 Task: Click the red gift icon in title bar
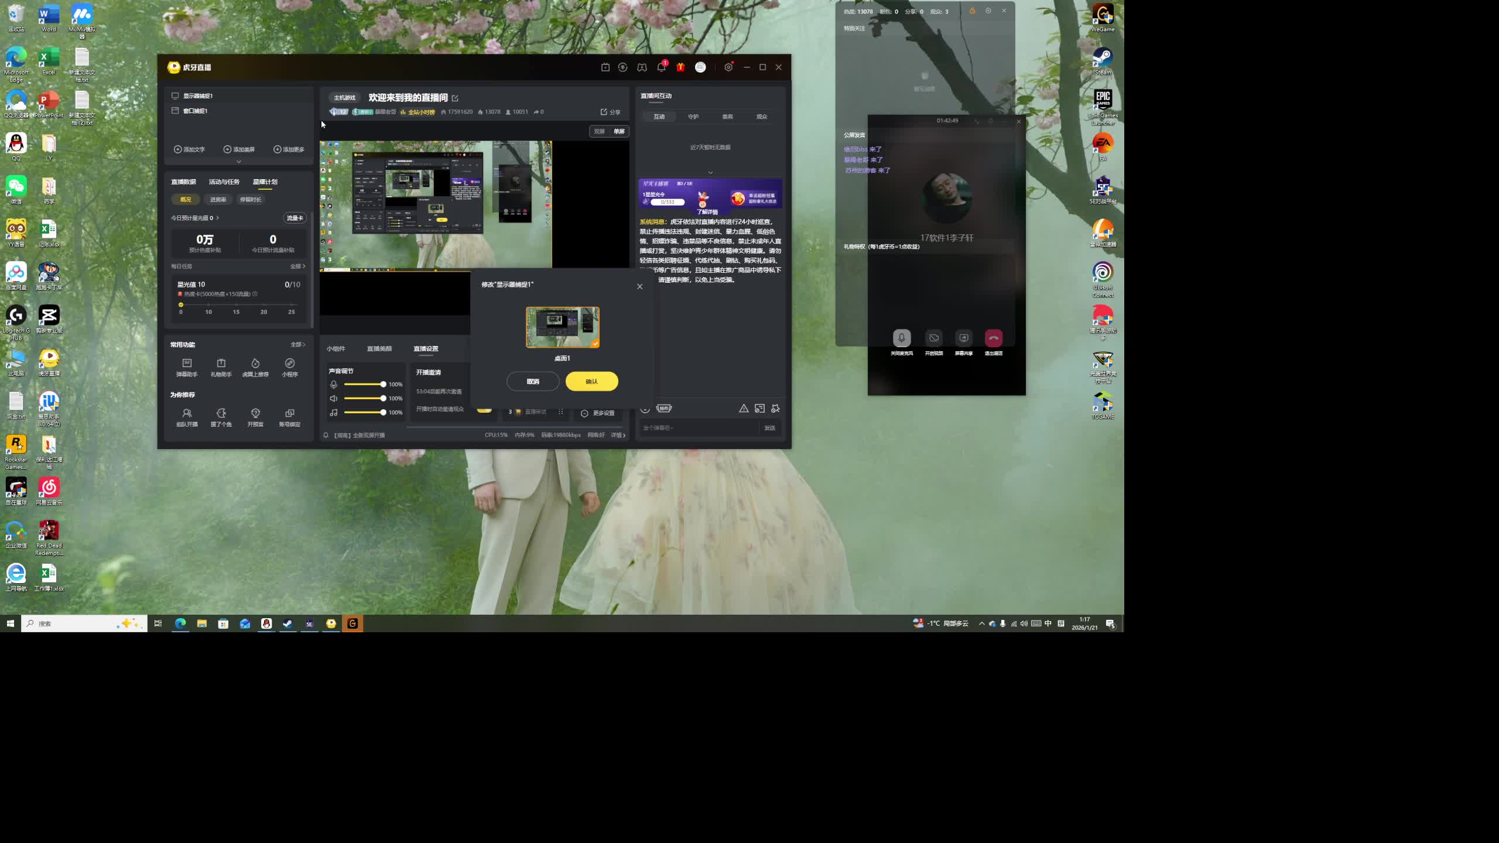680,67
